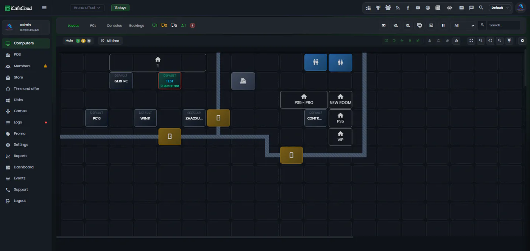The height and width of the screenshot is (251, 530).
Task: Switch to the Consoles tab
Action: pyautogui.click(x=114, y=25)
